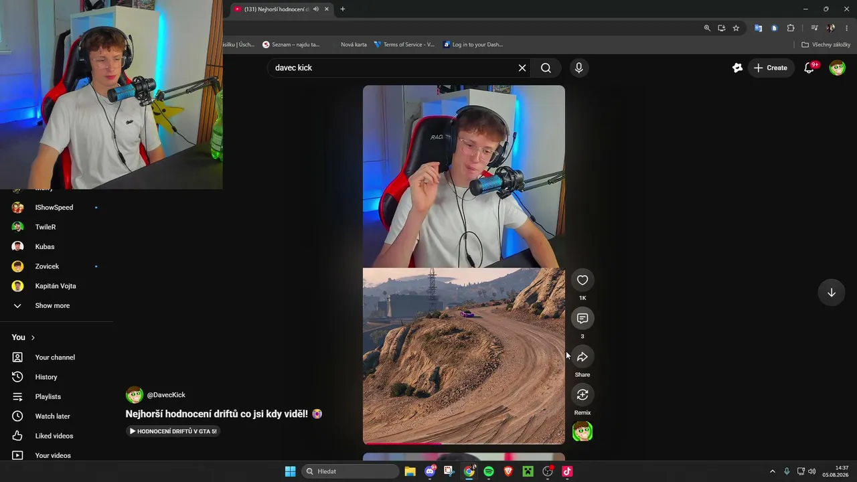
Task: Open the sound avatar below Remix
Action: click(582, 432)
